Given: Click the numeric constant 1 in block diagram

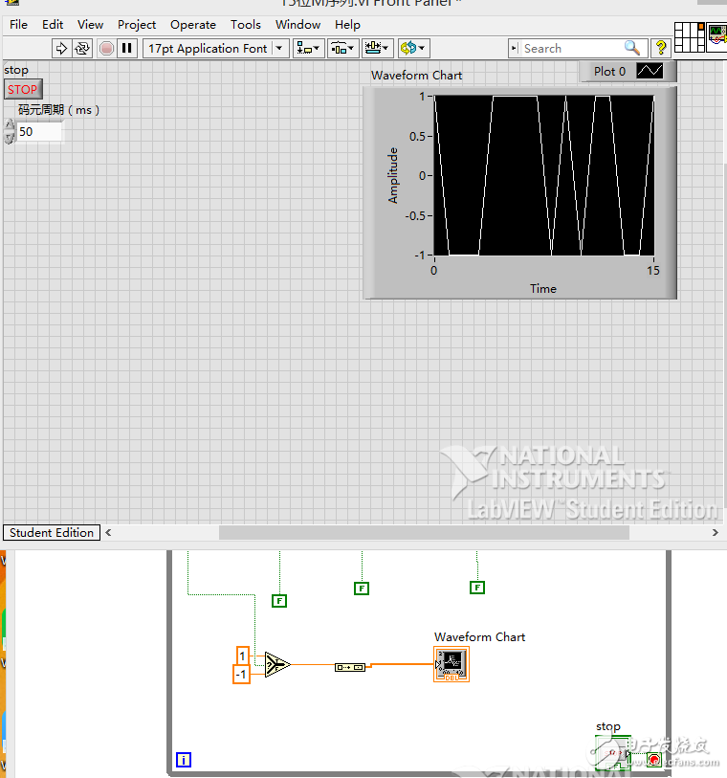Looking at the screenshot, I should tap(243, 656).
